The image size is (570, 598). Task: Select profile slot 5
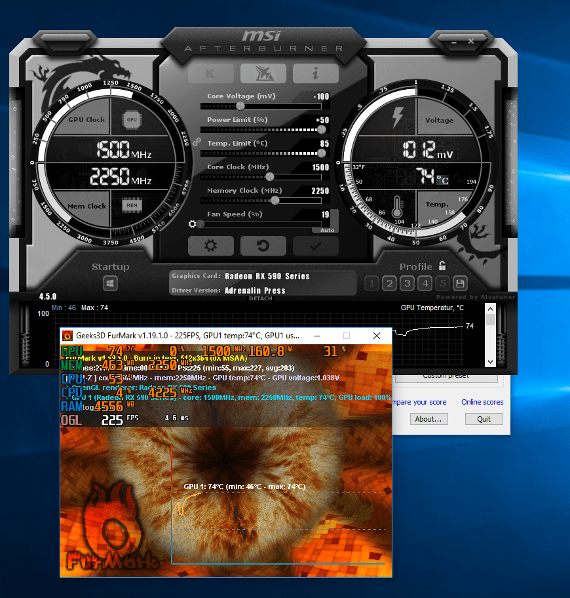click(x=442, y=283)
